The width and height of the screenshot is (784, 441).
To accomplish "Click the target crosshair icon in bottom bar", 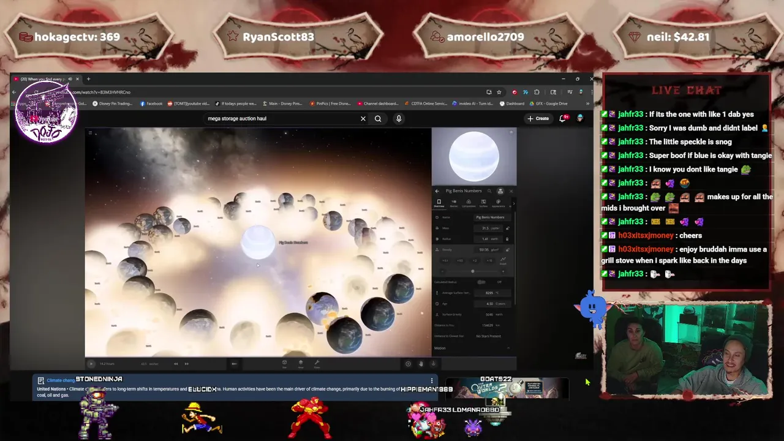I will click(408, 364).
